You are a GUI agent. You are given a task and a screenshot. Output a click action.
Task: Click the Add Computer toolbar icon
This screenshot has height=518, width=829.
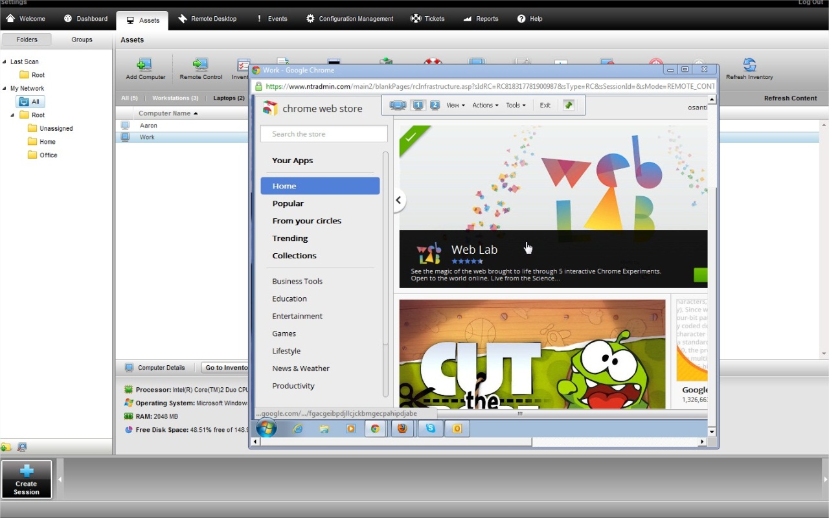click(145, 69)
